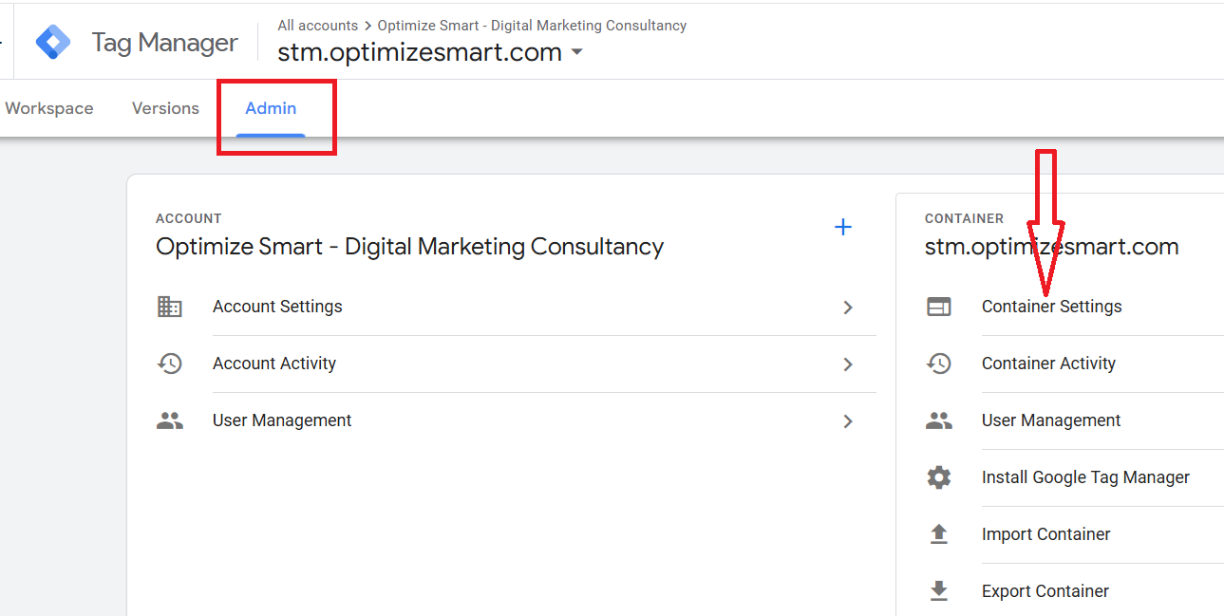The image size is (1224, 616).
Task: Click the Account Activity history icon
Action: point(170,364)
